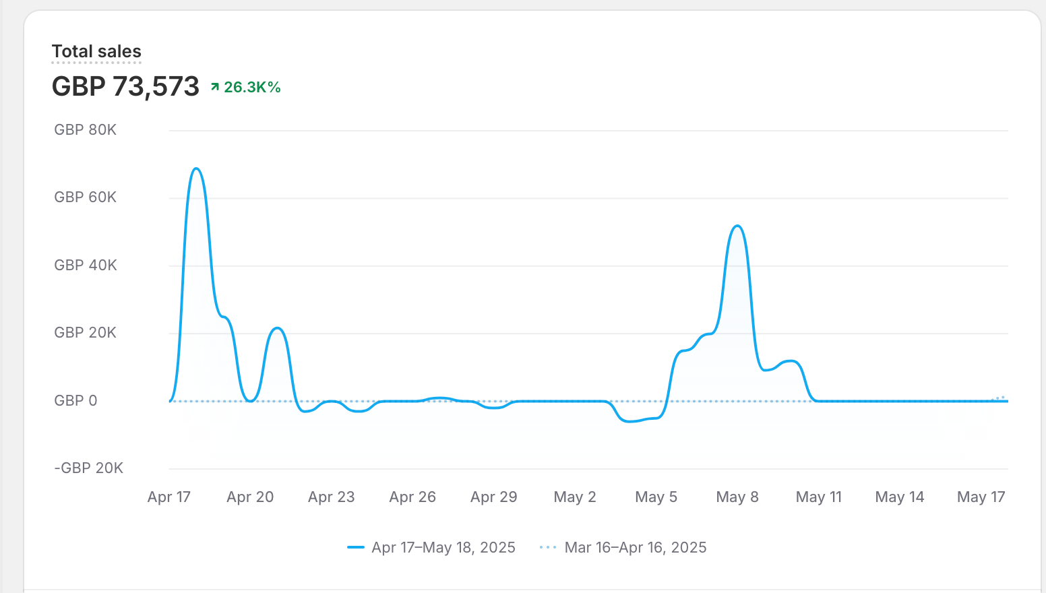
Task: Click the smaller peak near Apr 21
Action: click(x=278, y=328)
